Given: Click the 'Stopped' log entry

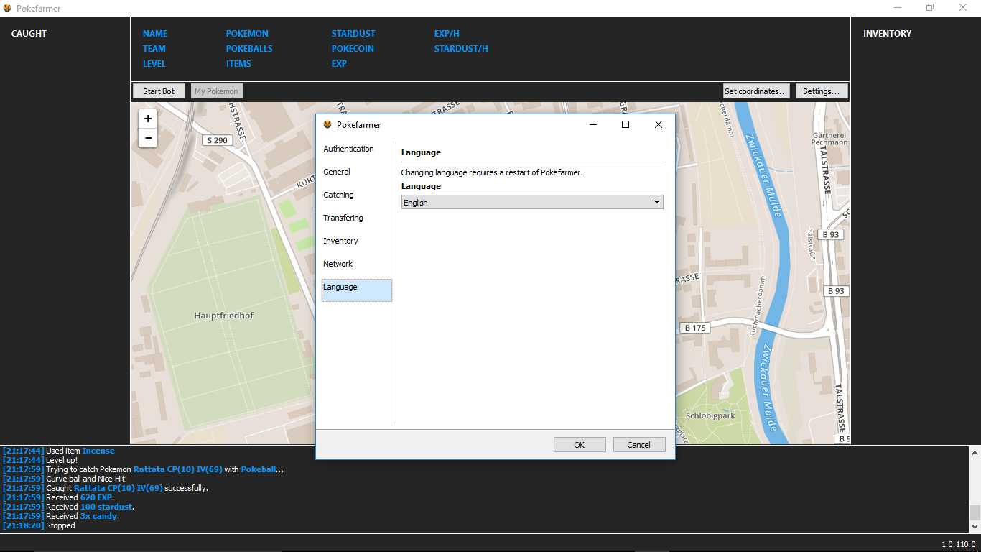Looking at the screenshot, I should (39, 525).
